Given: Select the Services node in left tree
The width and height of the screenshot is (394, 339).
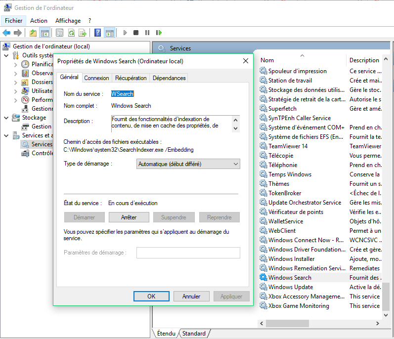Looking at the screenshot, I should tap(42, 144).
